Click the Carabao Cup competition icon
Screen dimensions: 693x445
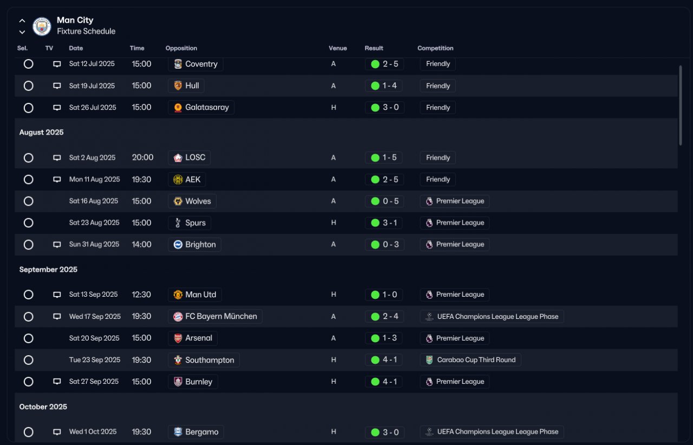tap(429, 360)
